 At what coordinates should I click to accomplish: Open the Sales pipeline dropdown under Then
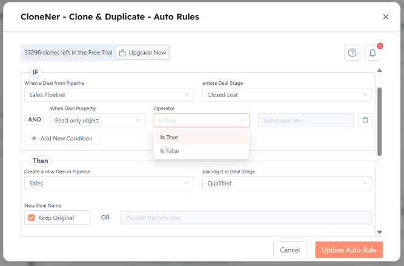[109, 183]
